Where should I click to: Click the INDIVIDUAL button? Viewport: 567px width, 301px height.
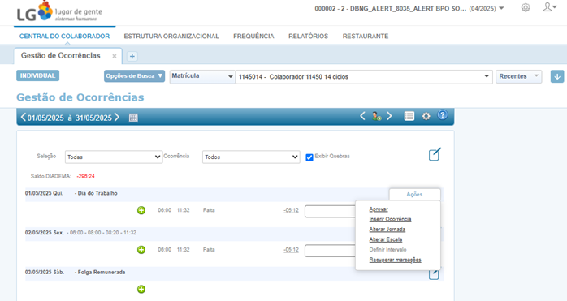[37, 75]
